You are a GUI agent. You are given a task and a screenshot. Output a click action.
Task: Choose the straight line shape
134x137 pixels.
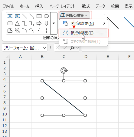point(25,16)
